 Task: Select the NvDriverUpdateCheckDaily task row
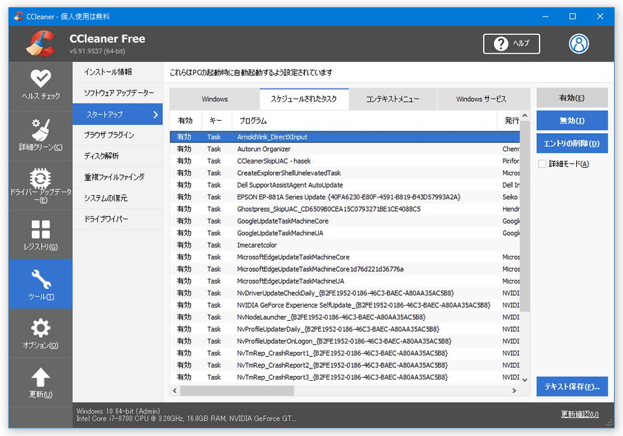pos(345,293)
